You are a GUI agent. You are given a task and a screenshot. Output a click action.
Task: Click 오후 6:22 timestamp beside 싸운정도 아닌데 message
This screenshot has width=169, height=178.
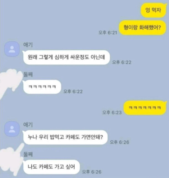pyautogui.click(x=122, y=62)
